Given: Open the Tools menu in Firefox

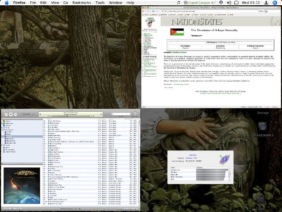Looking at the screenshot, I should [x=100, y=2].
